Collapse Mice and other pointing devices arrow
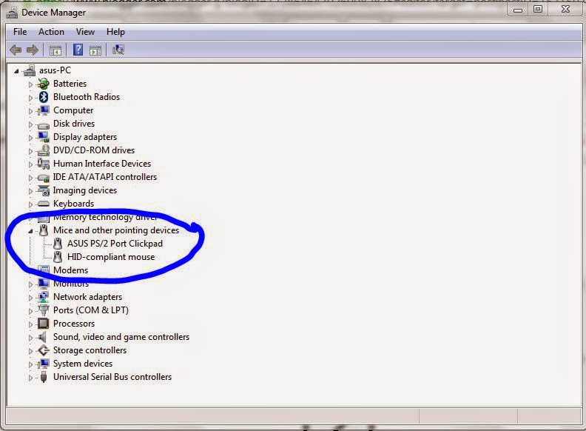 click(30, 231)
